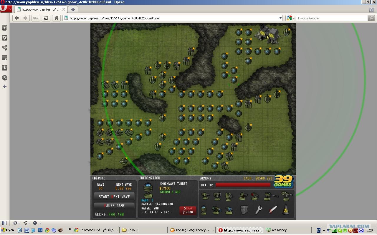377x235 pixels.
Task: Open the password wand key button
Action: tap(36, 18)
